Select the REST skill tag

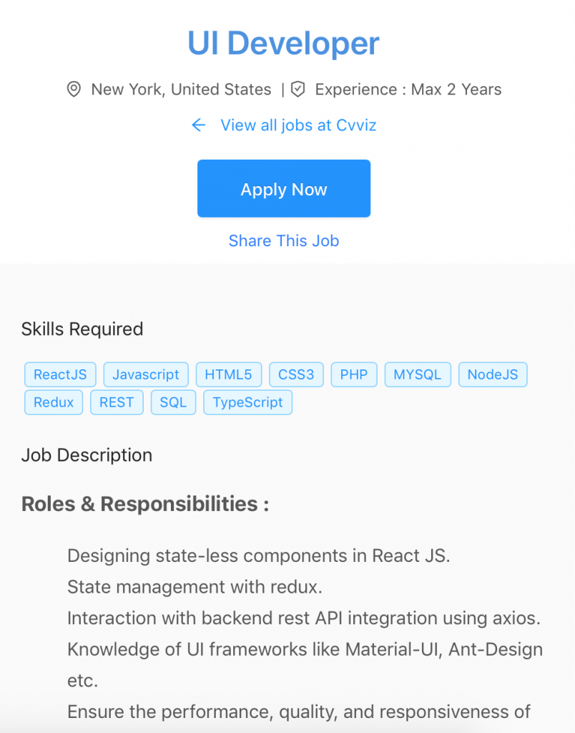coord(117,402)
